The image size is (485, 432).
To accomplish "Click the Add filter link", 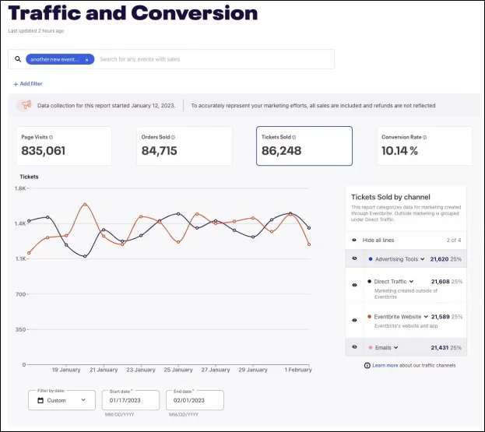I will pos(27,83).
